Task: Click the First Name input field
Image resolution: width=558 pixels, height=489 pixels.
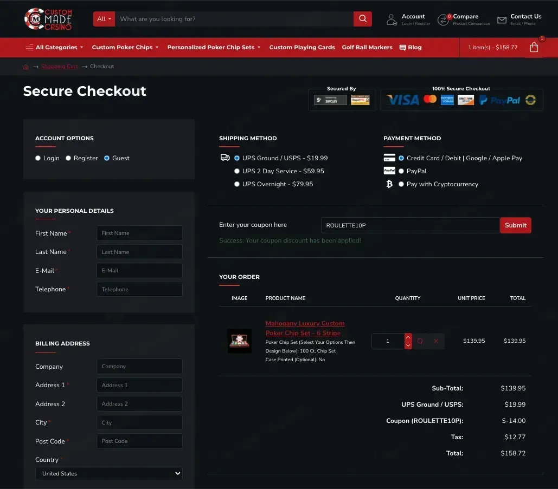Action: [139, 233]
